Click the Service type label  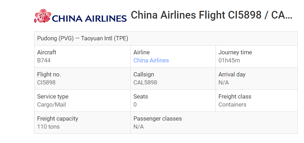(53, 96)
